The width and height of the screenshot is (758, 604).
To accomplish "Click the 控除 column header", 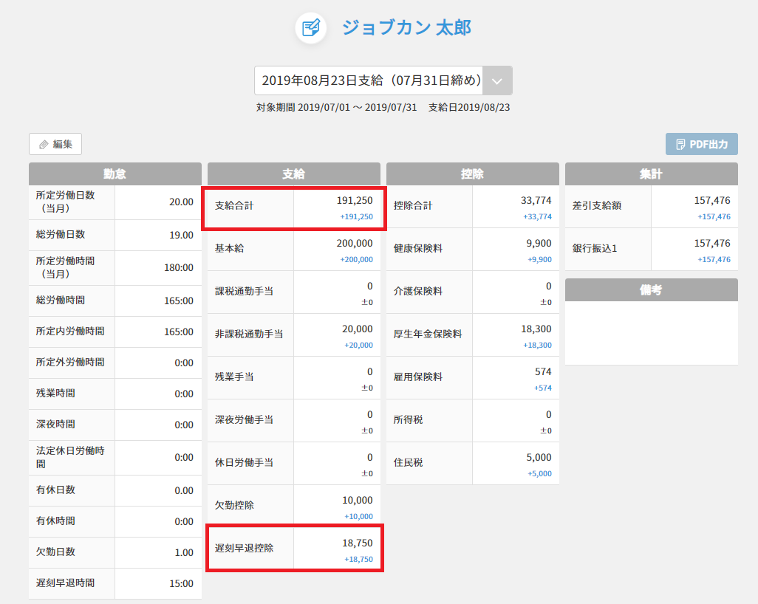I will (x=472, y=174).
